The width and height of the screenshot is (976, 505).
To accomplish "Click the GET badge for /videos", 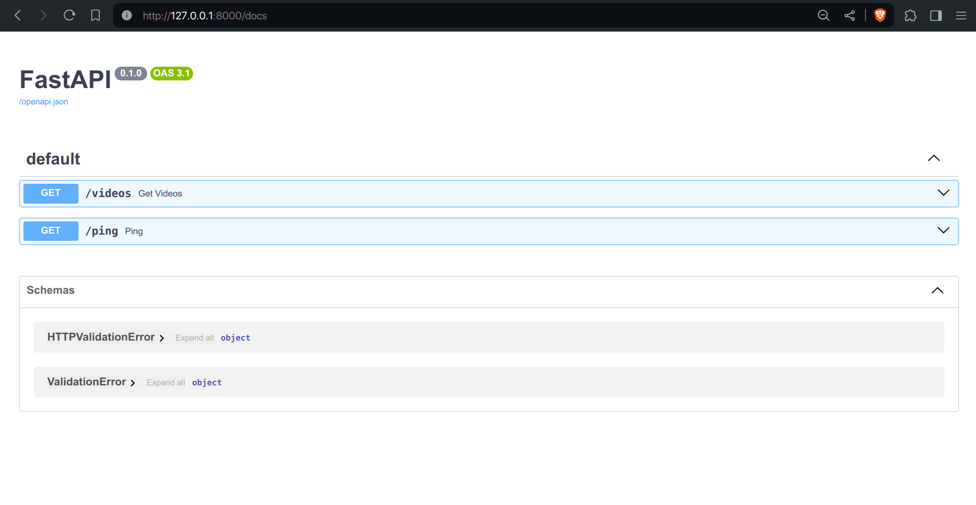I will point(51,193).
